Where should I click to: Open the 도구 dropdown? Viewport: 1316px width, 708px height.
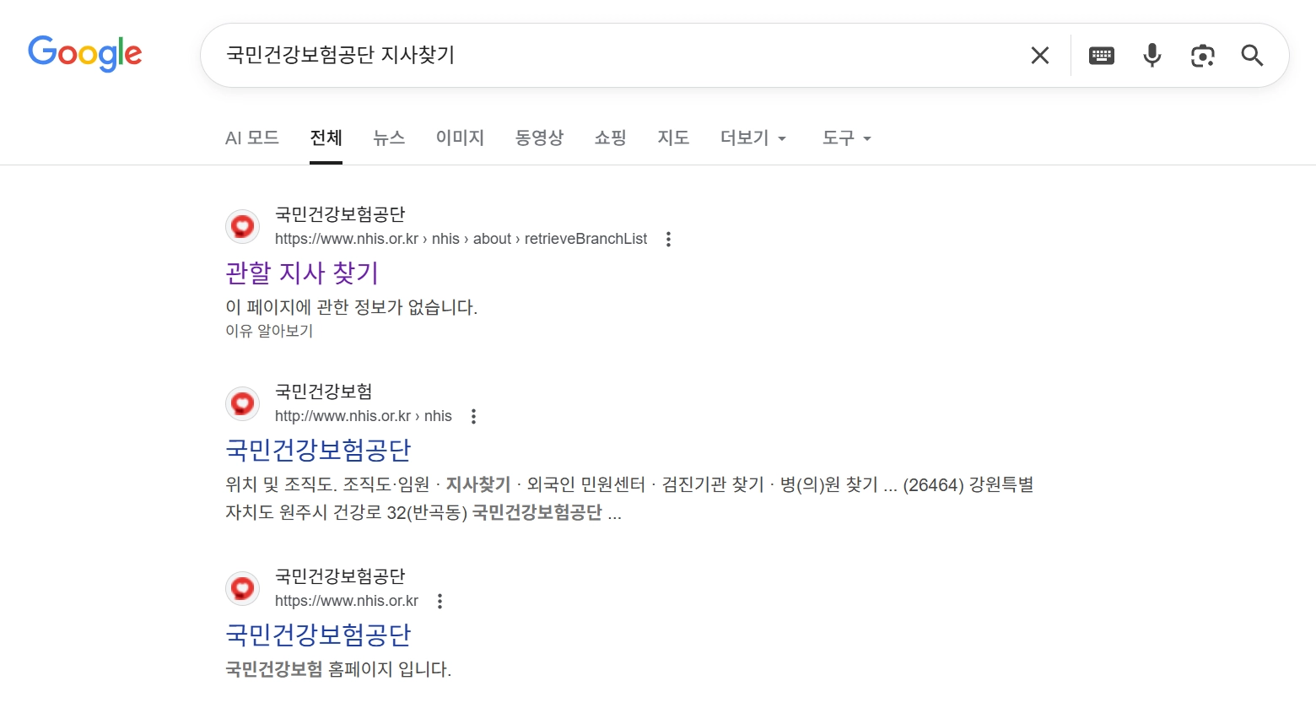click(845, 138)
